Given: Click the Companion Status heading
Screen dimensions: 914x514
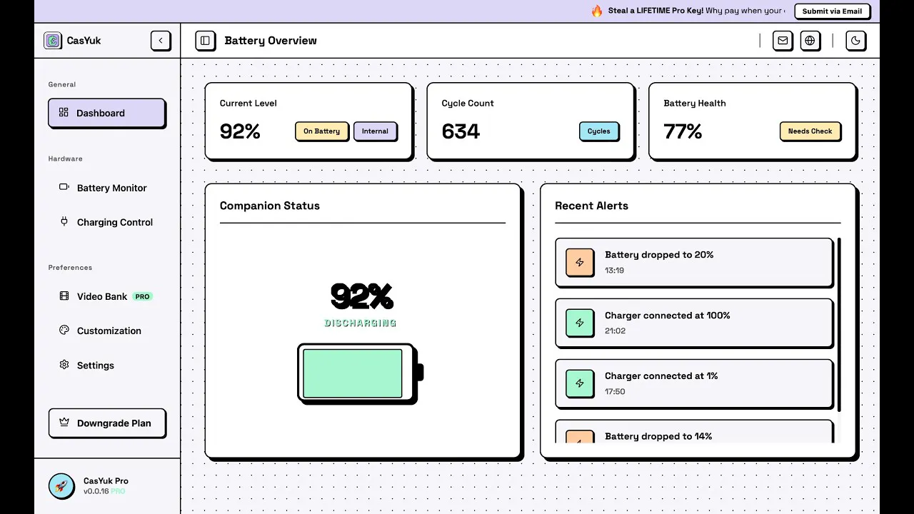Looking at the screenshot, I should [270, 206].
